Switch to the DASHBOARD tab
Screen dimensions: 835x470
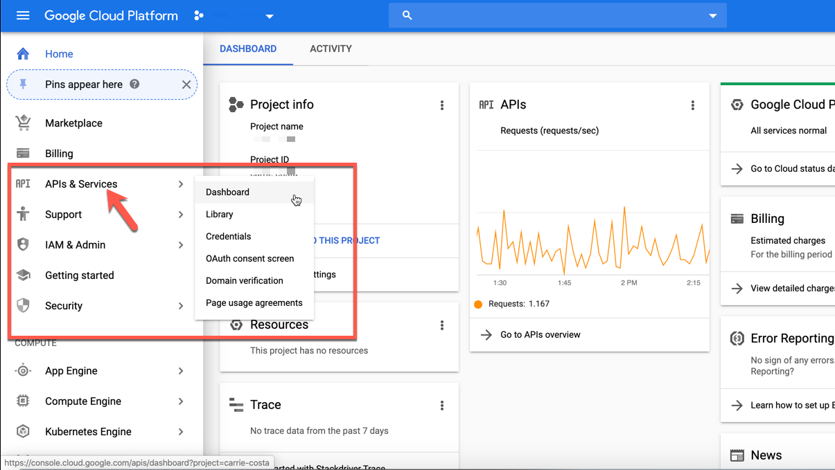[x=248, y=49]
